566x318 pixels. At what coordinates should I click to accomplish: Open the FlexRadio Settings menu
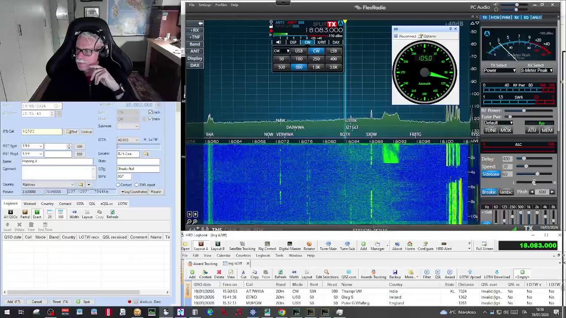point(205,5)
